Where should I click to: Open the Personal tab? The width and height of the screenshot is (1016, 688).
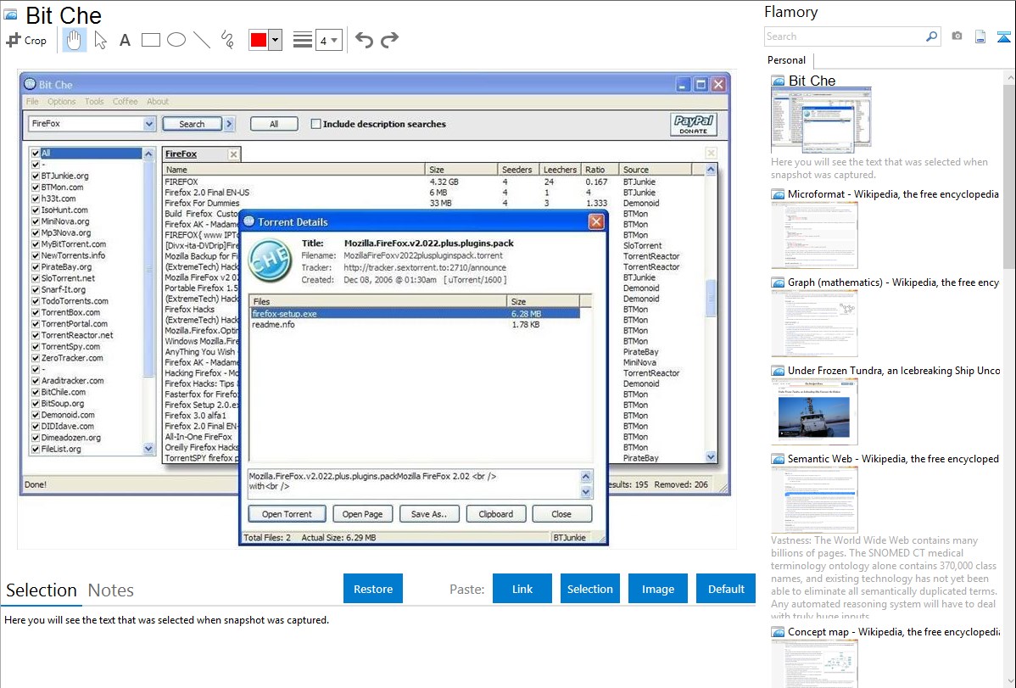pyautogui.click(x=787, y=60)
